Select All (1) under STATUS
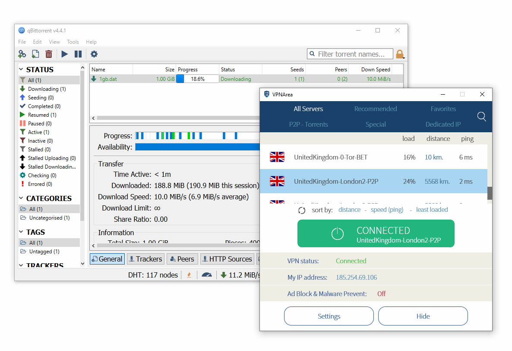The width and height of the screenshot is (512, 351). 49,80
